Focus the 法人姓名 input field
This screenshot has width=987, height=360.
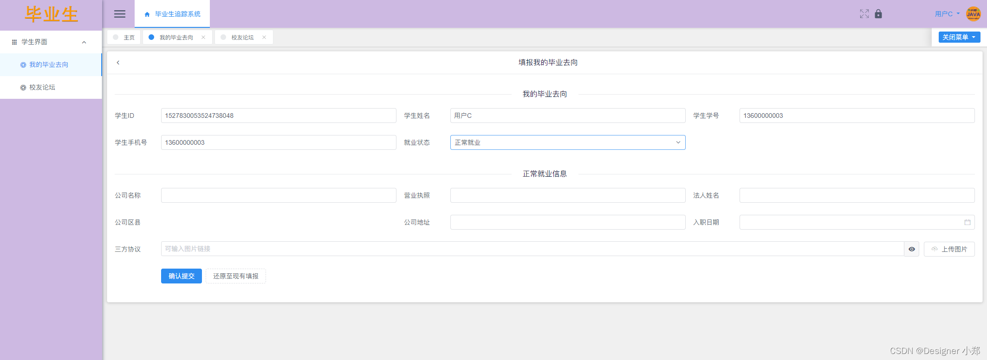(857, 195)
